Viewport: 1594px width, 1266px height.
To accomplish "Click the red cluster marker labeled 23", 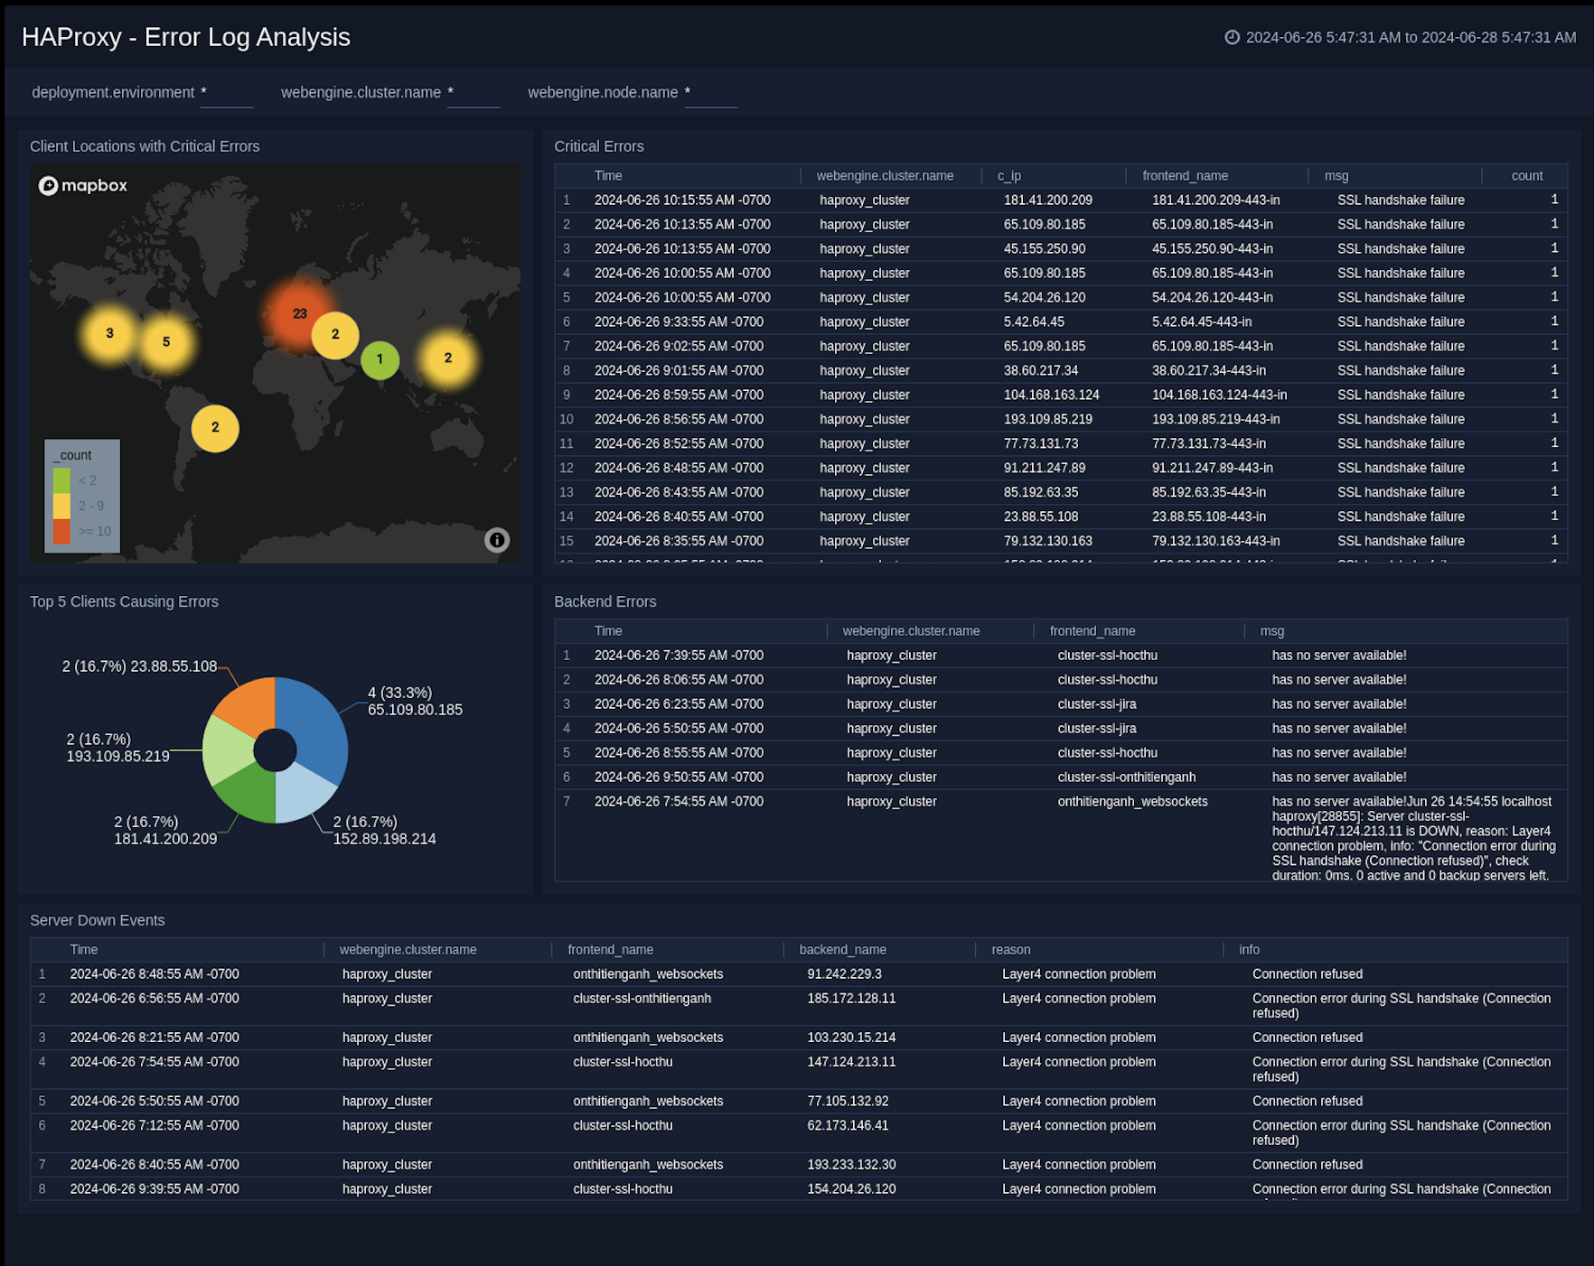I will coord(299,314).
